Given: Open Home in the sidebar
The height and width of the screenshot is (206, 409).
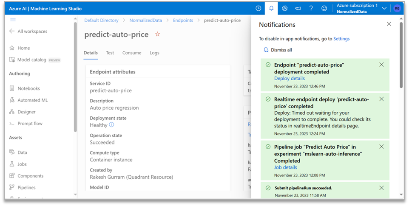Looking at the screenshot, I should coord(24,48).
